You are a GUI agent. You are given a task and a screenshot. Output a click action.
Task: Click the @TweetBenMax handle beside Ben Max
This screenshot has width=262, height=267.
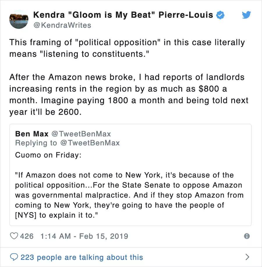coord(81,134)
